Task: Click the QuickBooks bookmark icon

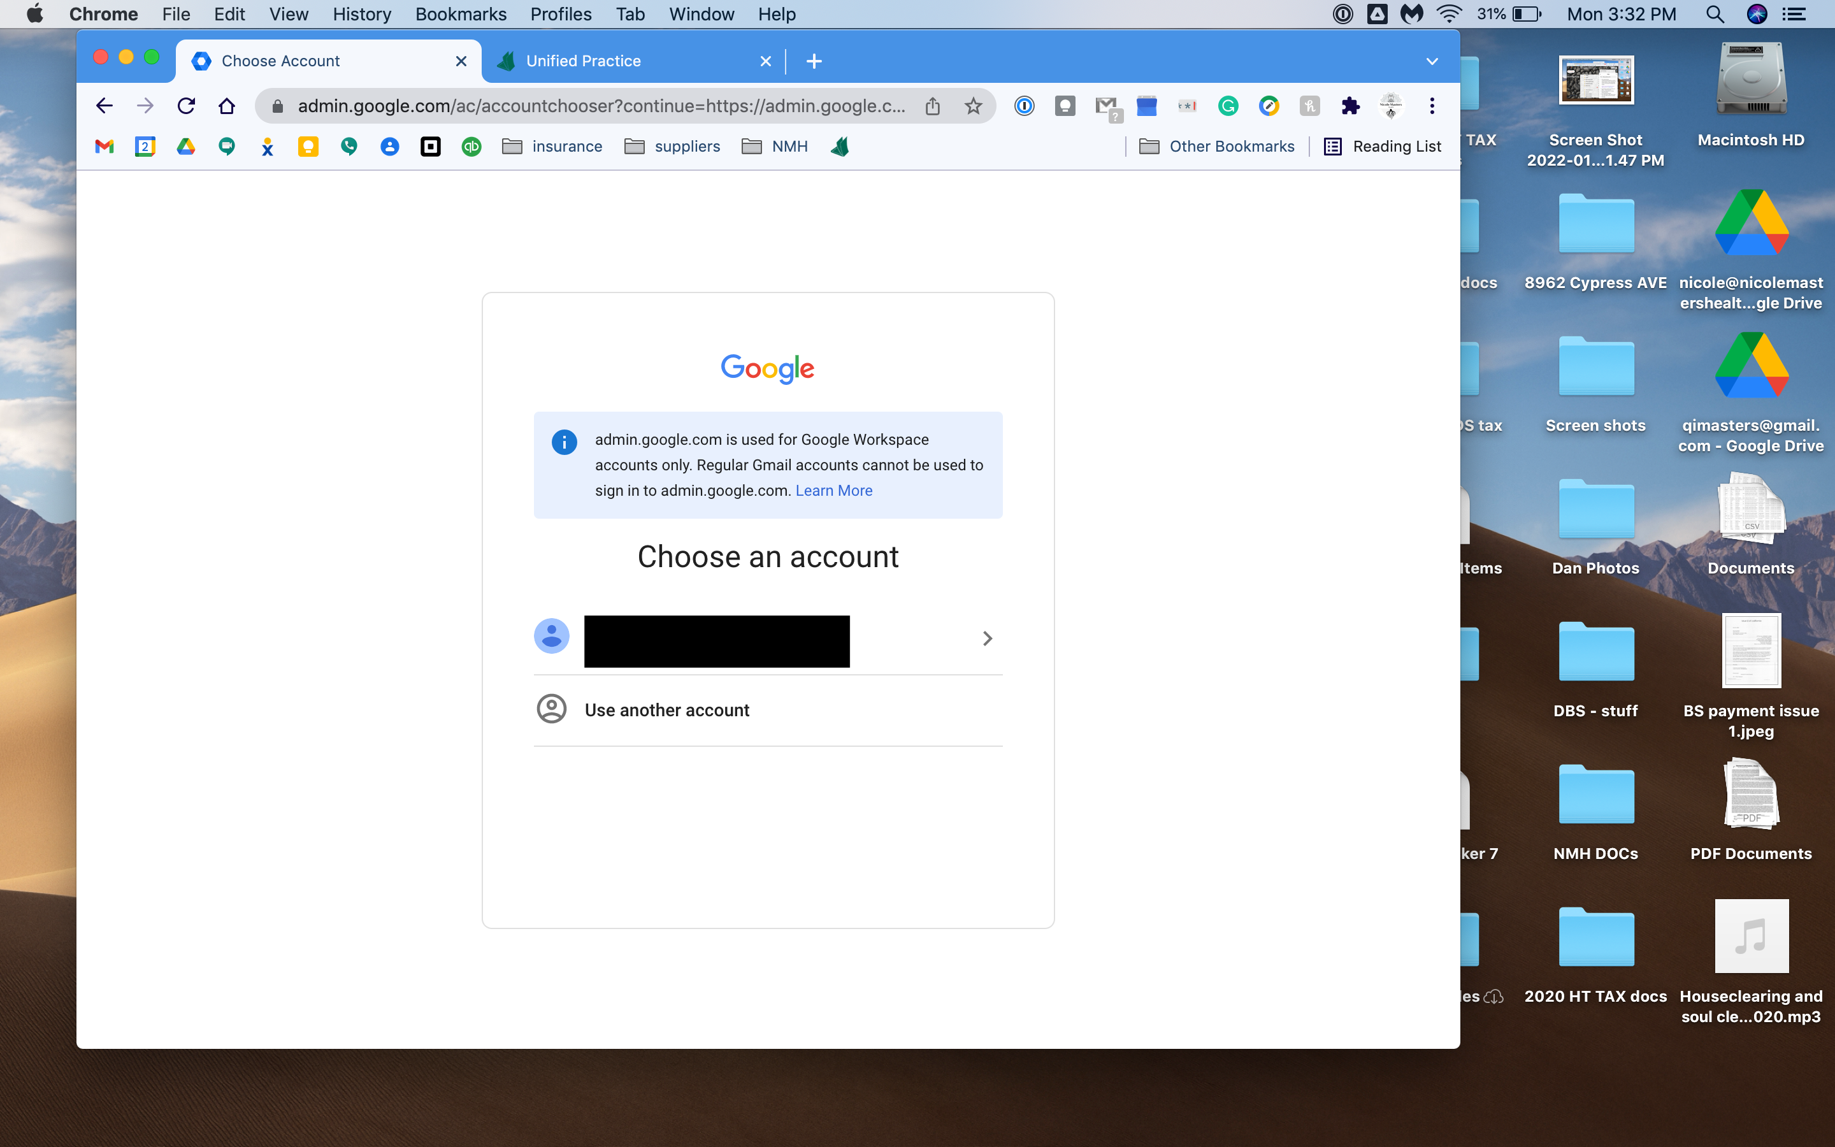Action: click(x=471, y=147)
